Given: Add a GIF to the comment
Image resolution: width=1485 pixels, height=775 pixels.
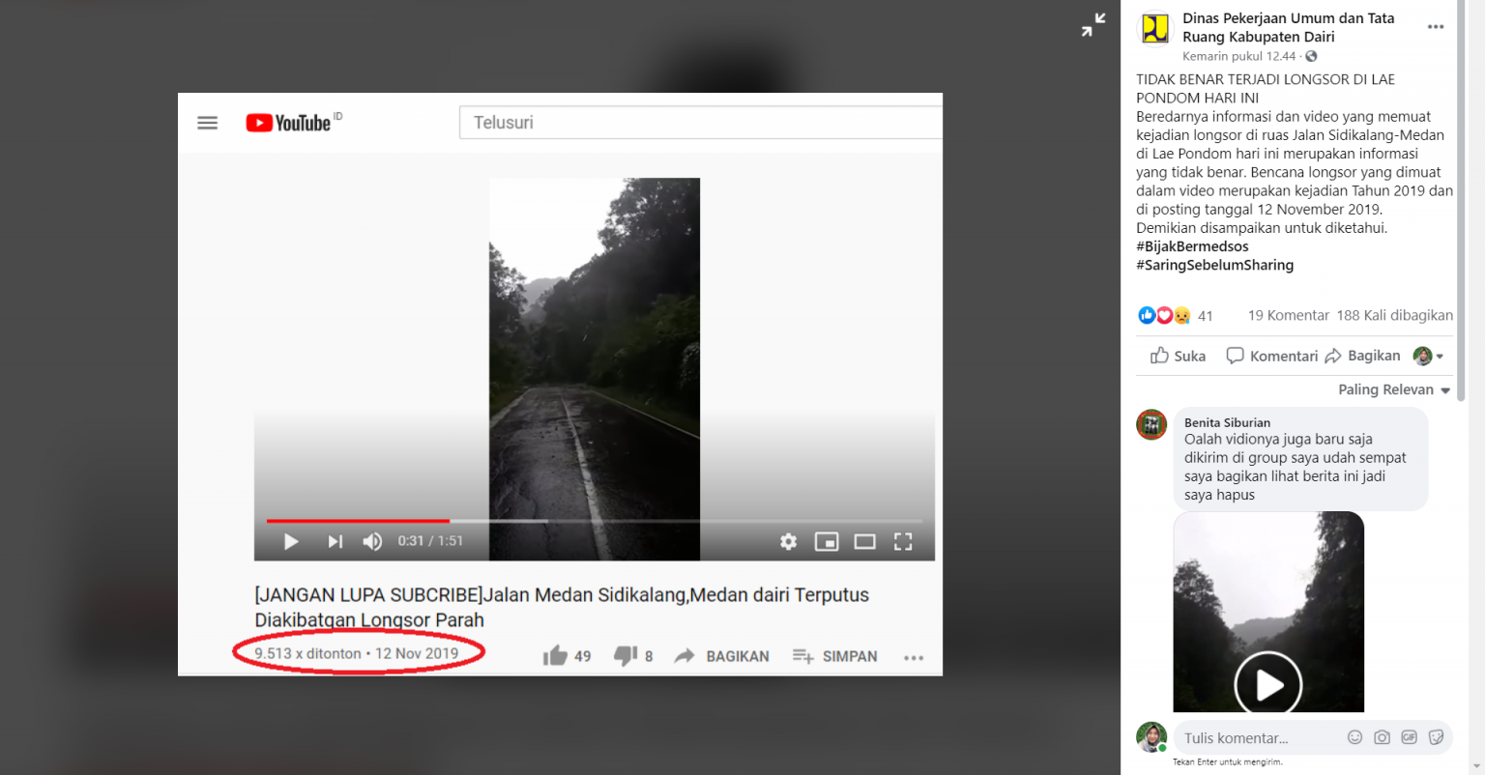Looking at the screenshot, I should click(1409, 737).
